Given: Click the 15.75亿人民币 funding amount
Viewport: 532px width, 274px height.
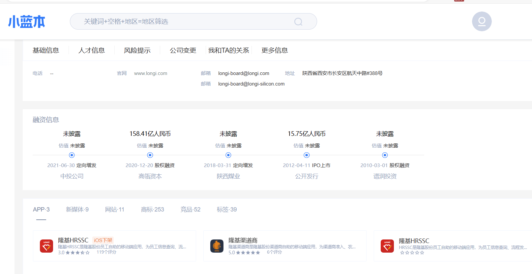Looking at the screenshot, I should tap(307, 134).
